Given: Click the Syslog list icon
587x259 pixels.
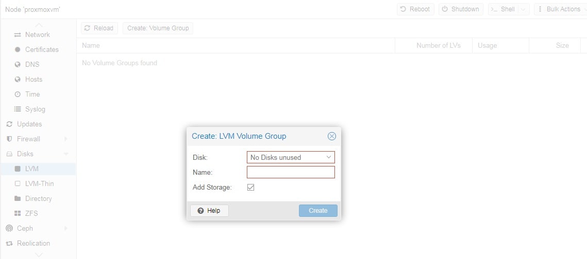Looking at the screenshot, I should 17,109.
